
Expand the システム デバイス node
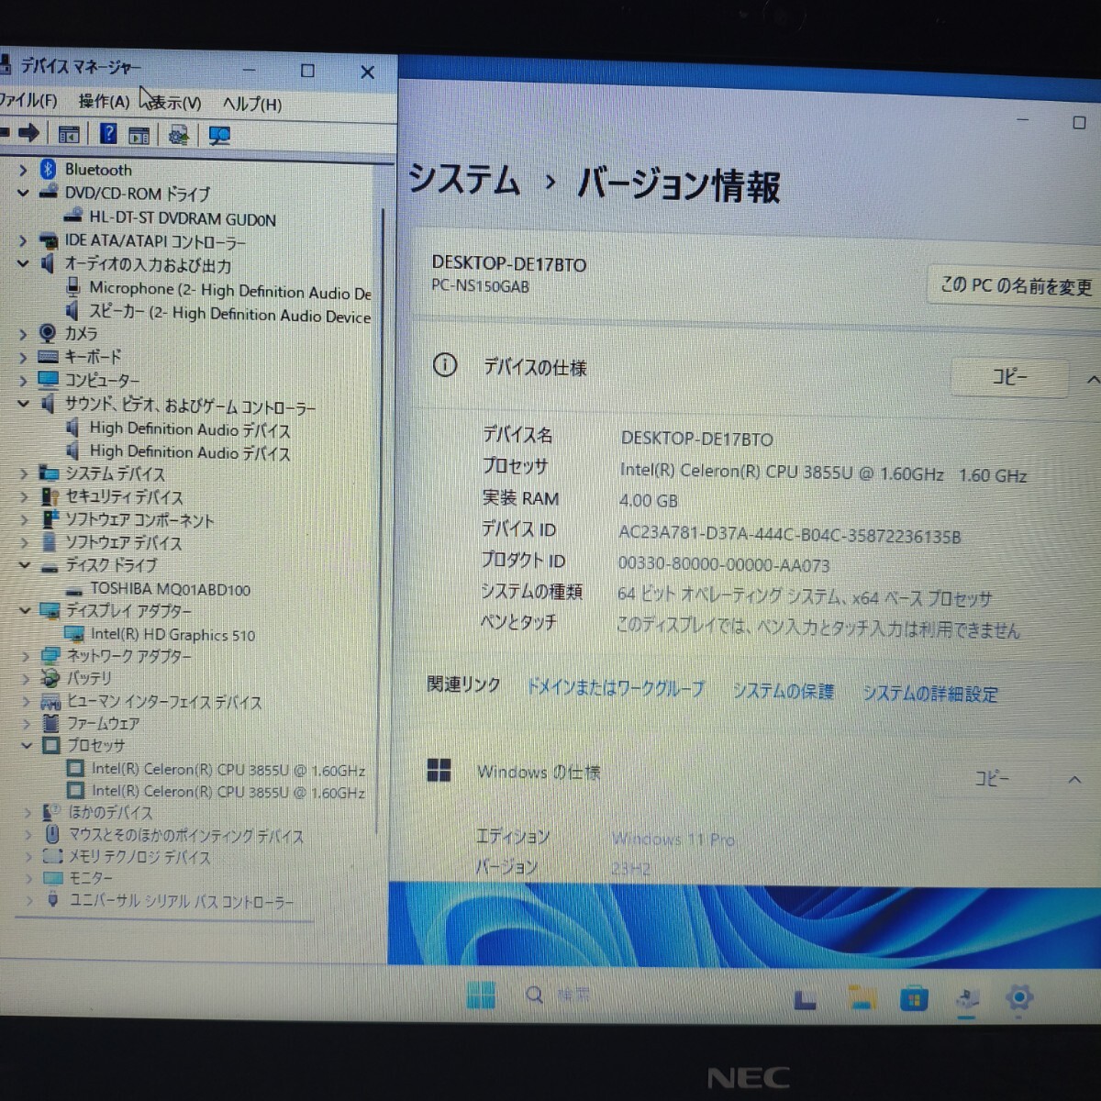(24, 473)
